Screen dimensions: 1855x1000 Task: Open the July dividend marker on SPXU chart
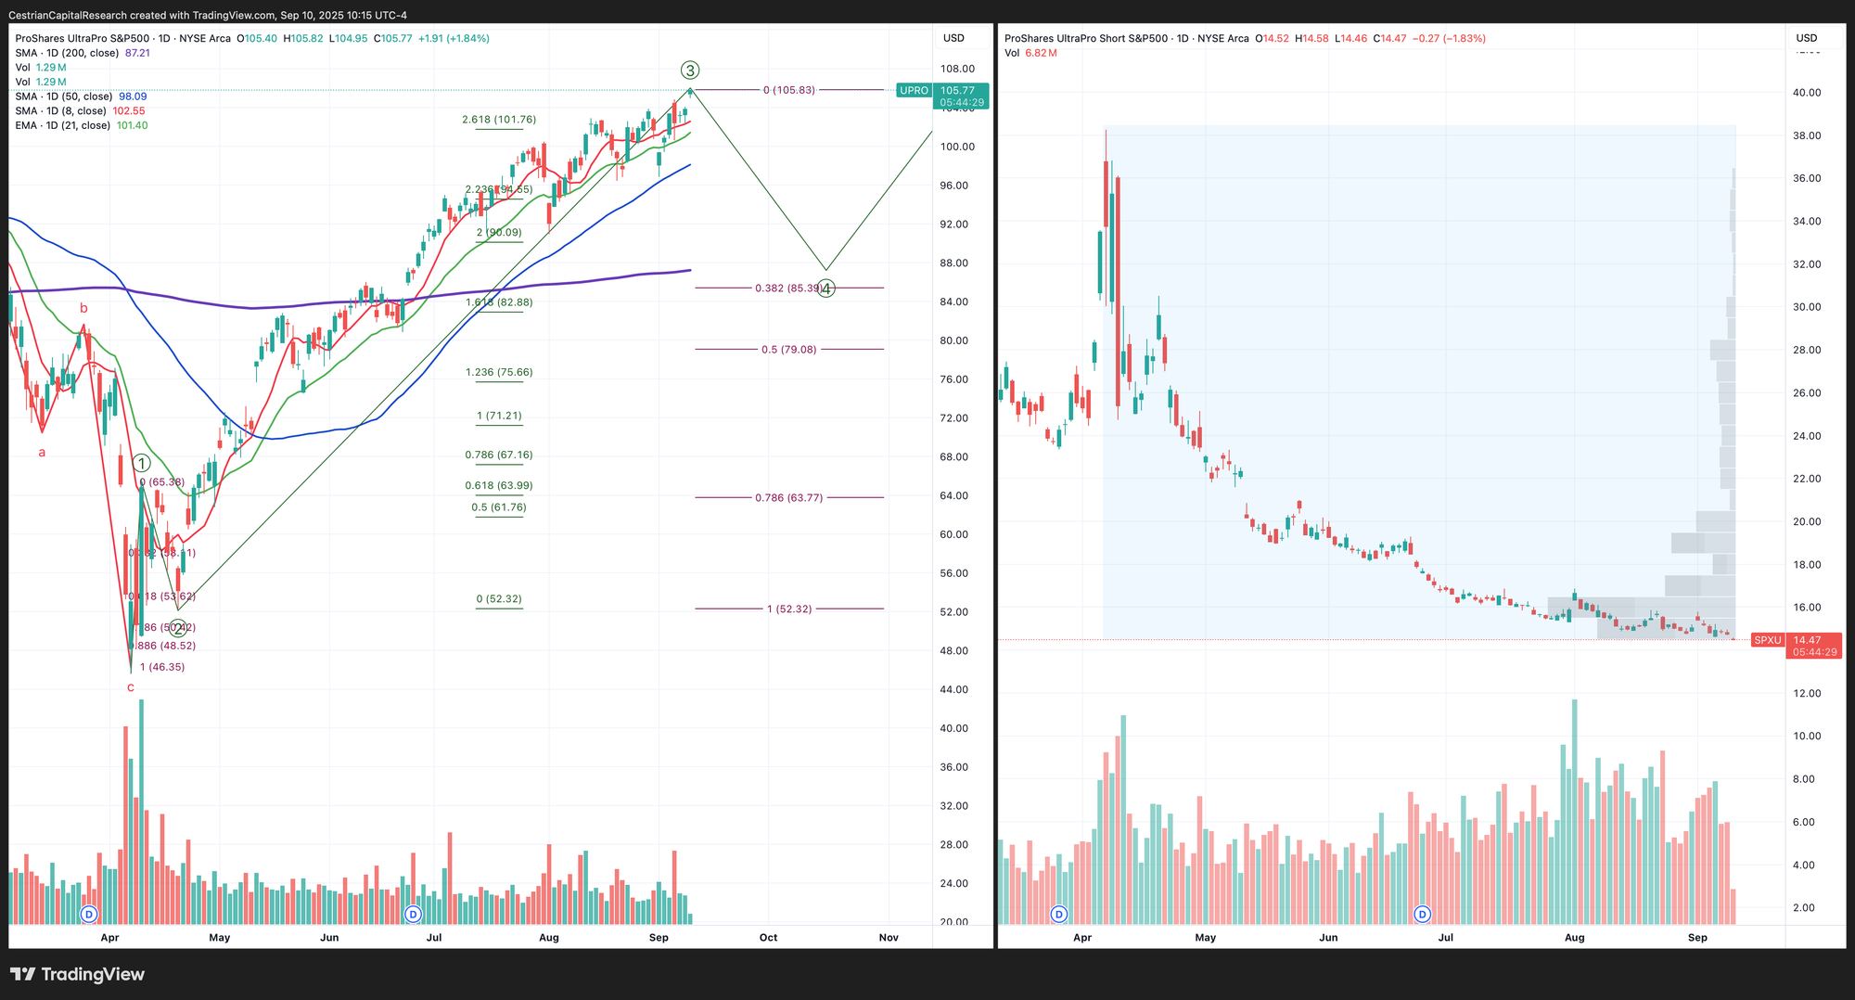(x=1423, y=915)
